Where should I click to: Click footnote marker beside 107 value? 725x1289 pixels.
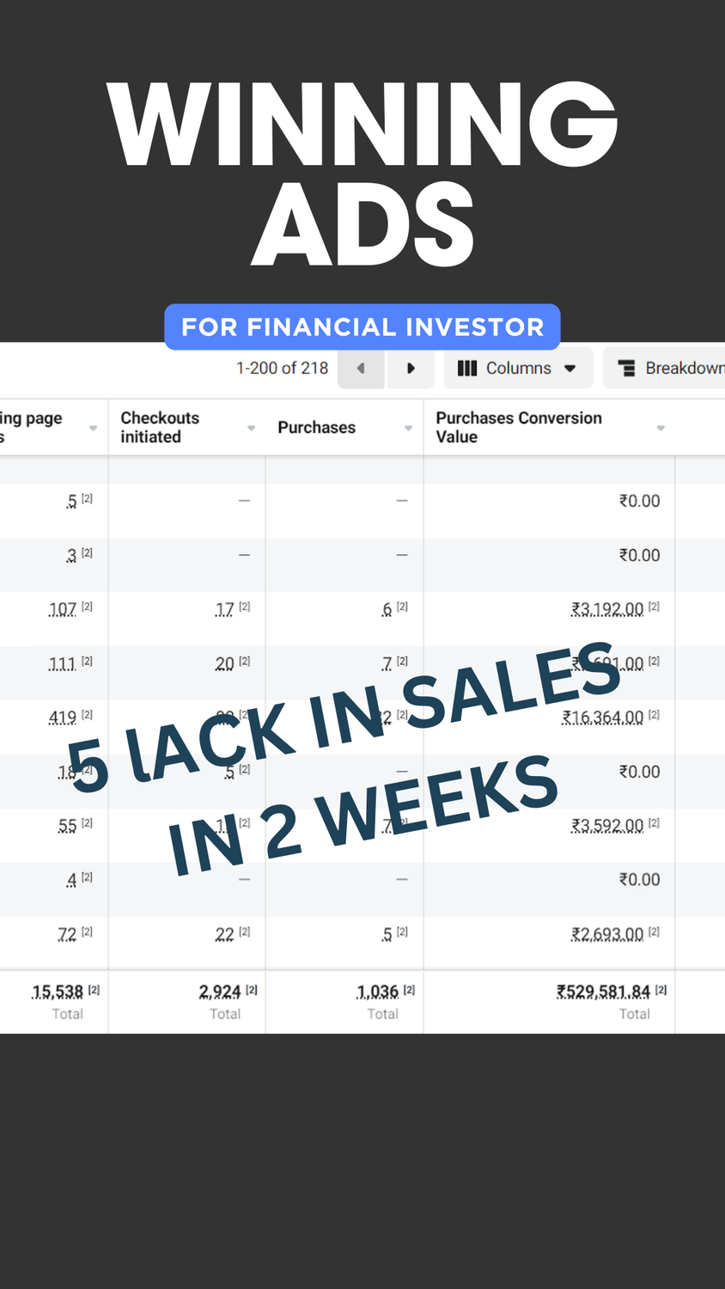click(87, 607)
